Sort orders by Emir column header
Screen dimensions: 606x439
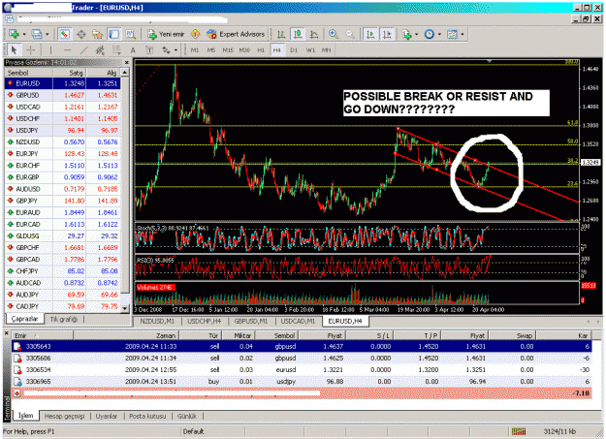(42, 335)
